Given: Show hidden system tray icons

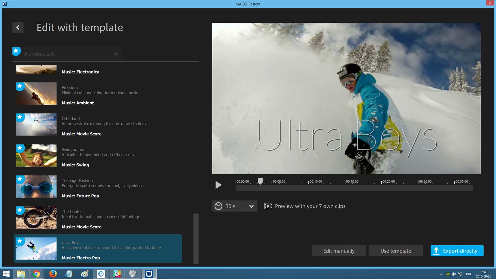Looking at the screenshot, I should [x=441, y=274].
